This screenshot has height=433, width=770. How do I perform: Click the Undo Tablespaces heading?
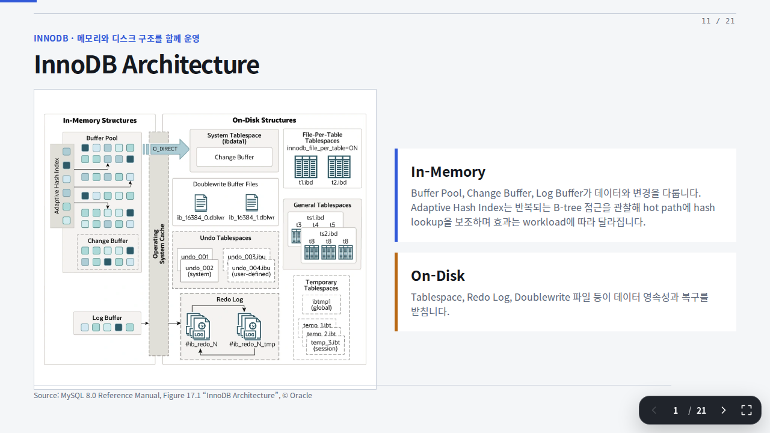point(226,238)
